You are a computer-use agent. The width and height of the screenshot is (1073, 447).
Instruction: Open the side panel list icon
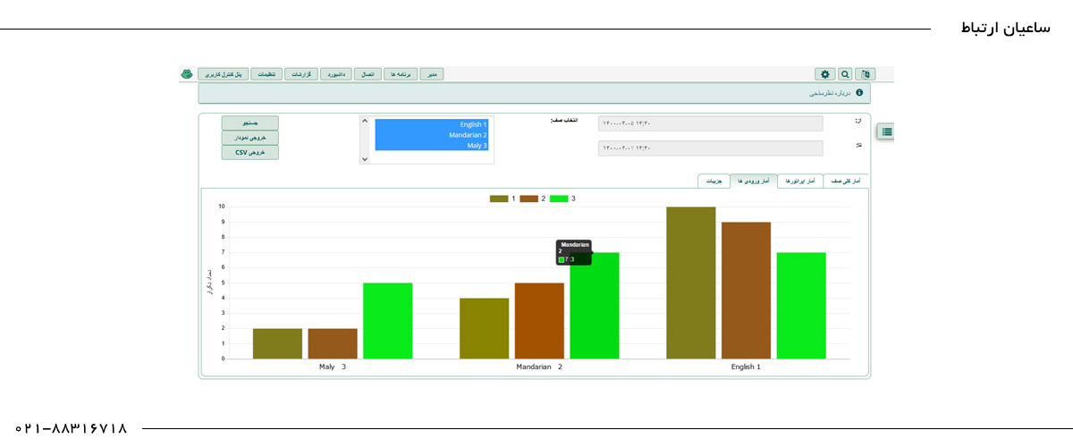click(x=886, y=131)
